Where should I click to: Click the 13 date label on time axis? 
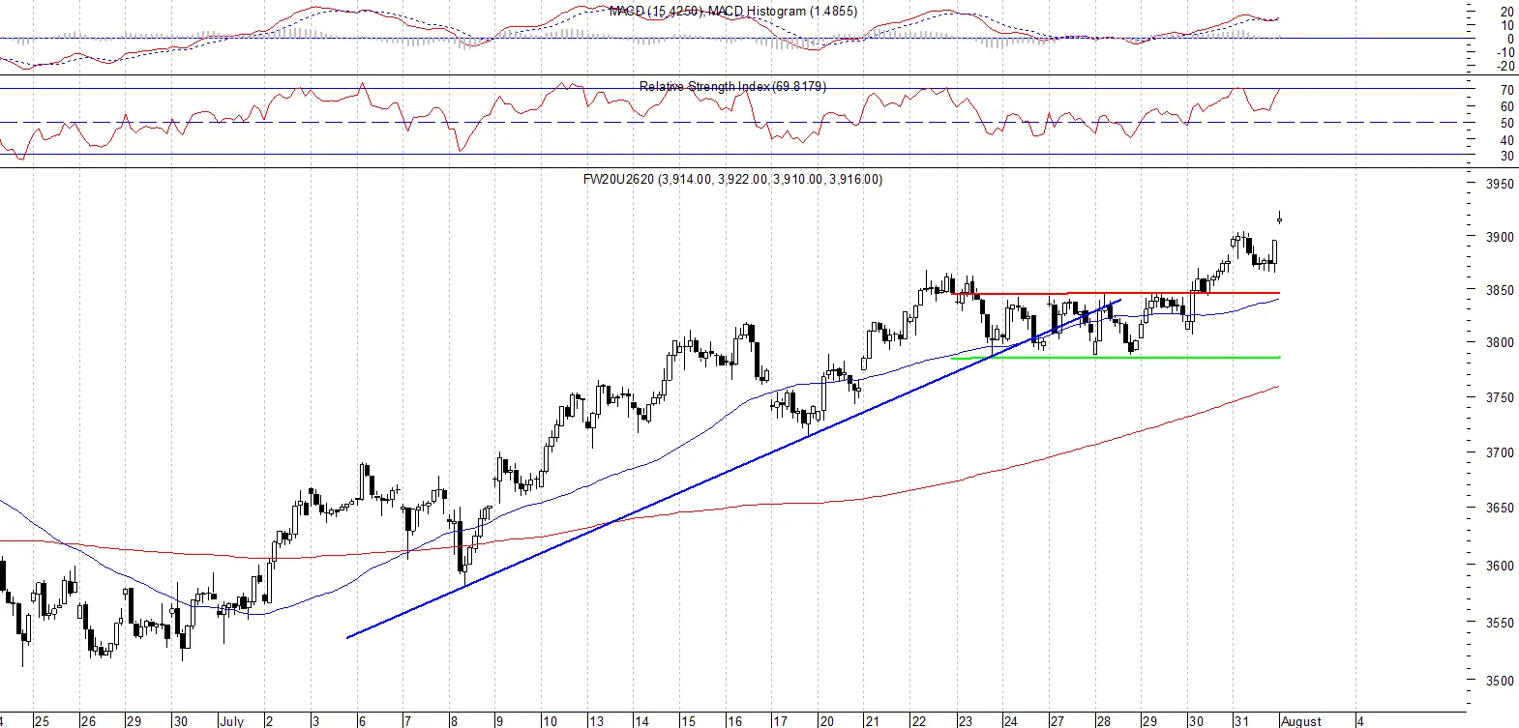pyautogui.click(x=597, y=721)
